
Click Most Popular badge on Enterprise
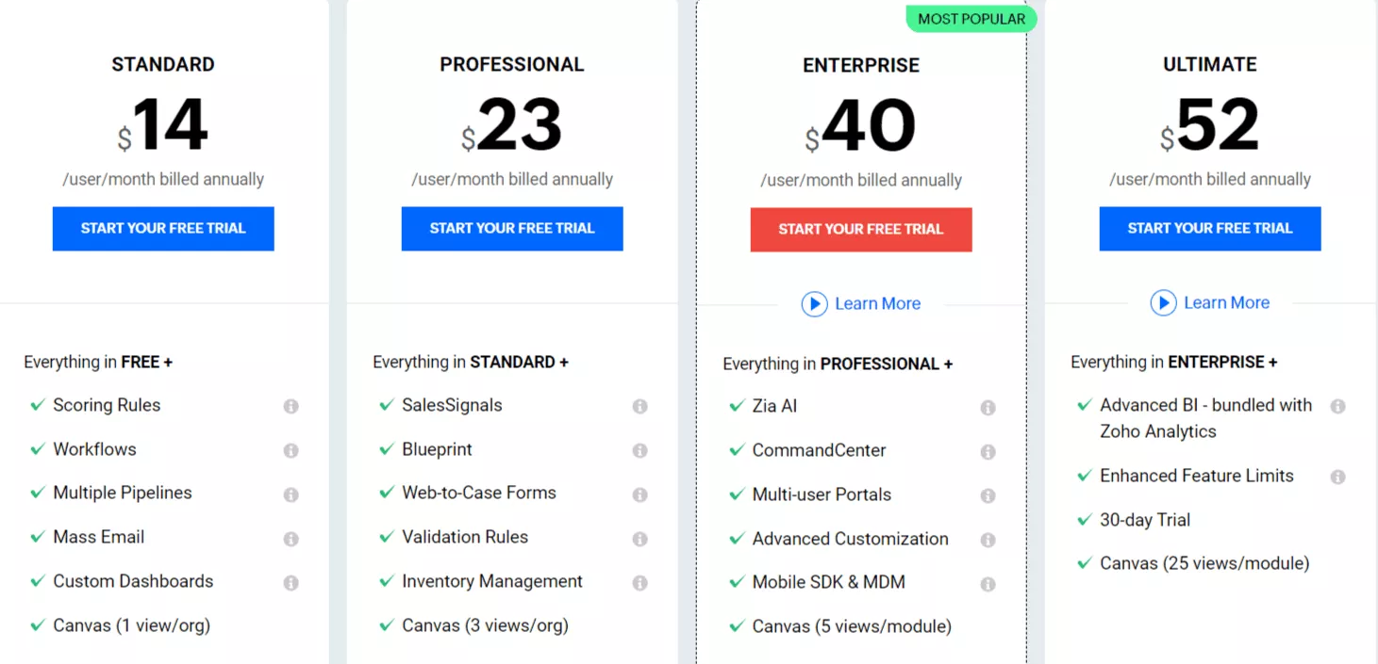971,19
